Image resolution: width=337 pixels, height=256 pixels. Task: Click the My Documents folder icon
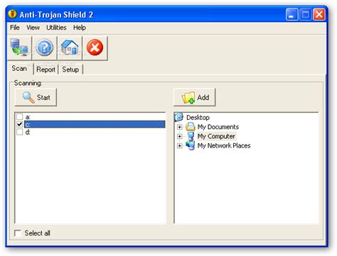coord(191,127)
